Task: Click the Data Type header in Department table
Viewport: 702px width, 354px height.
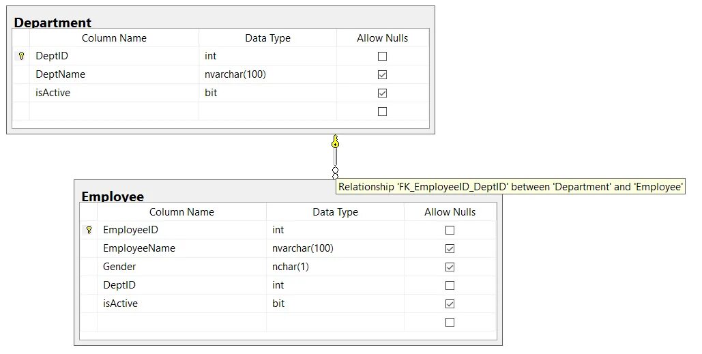Action: 267,38
